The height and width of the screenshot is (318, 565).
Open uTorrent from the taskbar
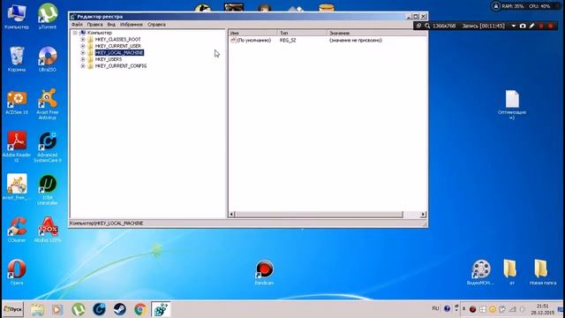coord(79,309)
